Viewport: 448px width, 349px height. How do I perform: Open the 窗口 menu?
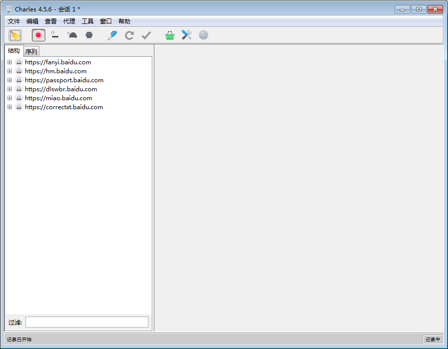[106, 21]
